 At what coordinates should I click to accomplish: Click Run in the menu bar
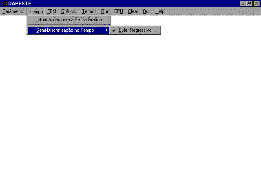point(105,11)
